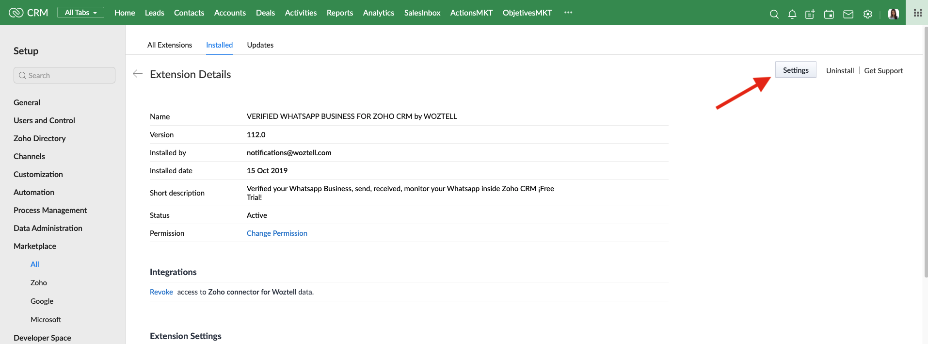Click the installer email notifications@woztell.com

(x=289, y=152)
